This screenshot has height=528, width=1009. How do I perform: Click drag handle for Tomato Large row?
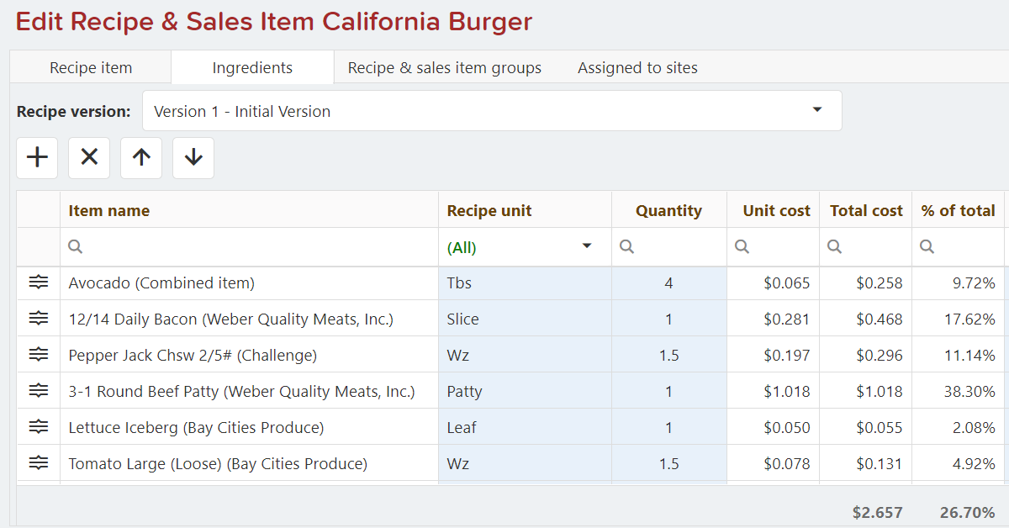pyautogui.click(x=39, y=464)
